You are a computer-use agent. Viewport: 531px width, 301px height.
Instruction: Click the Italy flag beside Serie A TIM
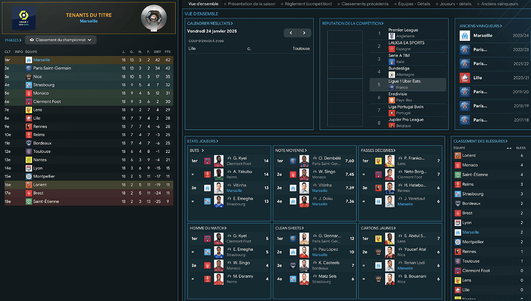coord(392,62)
